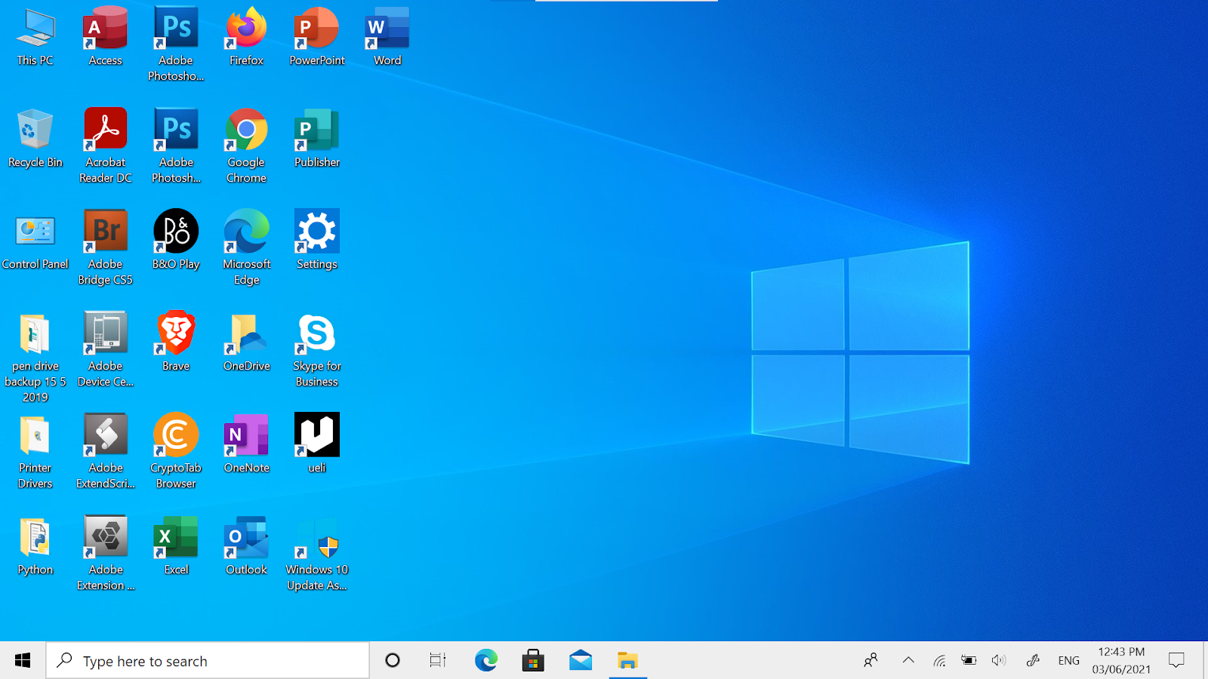Select the Recycle Bin icon

click(35, 138)
